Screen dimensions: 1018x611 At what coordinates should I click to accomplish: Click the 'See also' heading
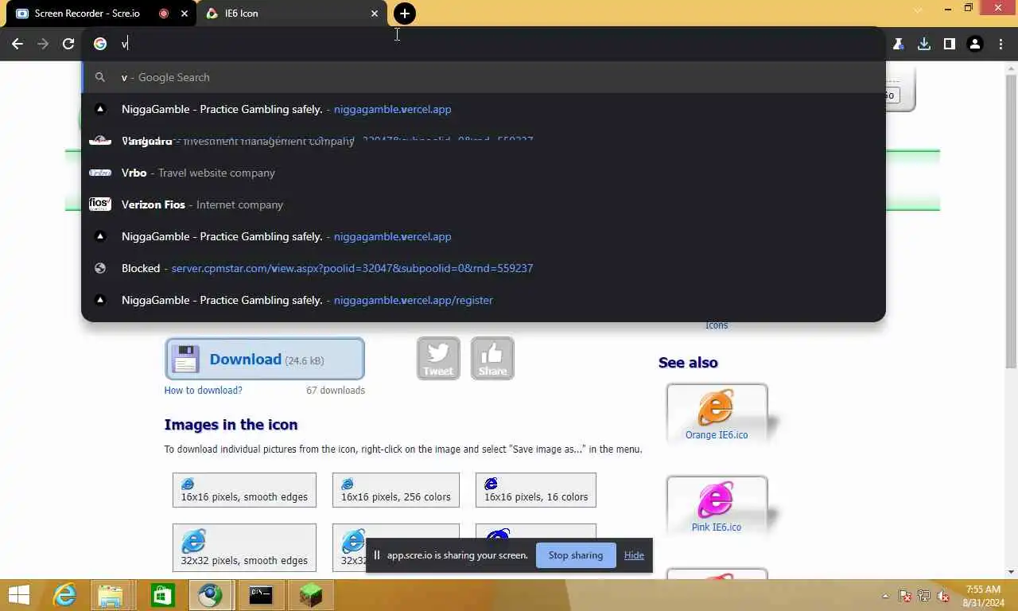coord(688,363)
